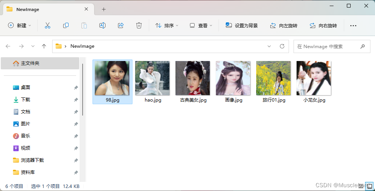Click the NewImage address bar path
Screen dimensions: 375x191
82,46
